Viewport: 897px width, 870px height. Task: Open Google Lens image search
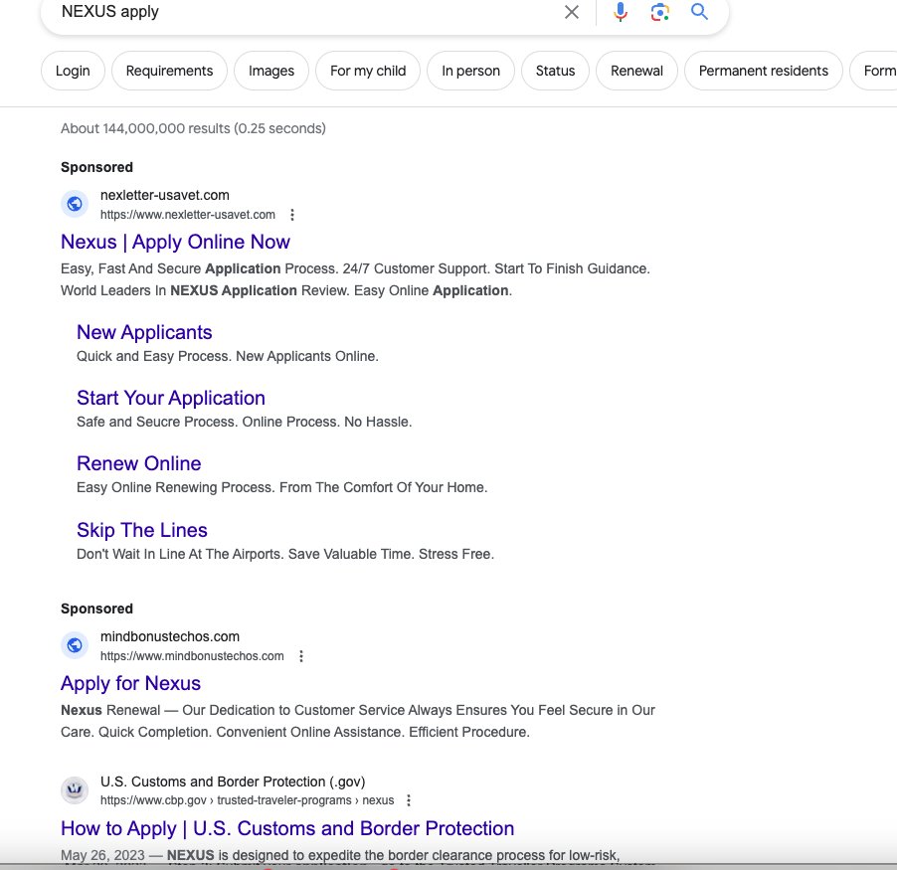click(659, 12)
